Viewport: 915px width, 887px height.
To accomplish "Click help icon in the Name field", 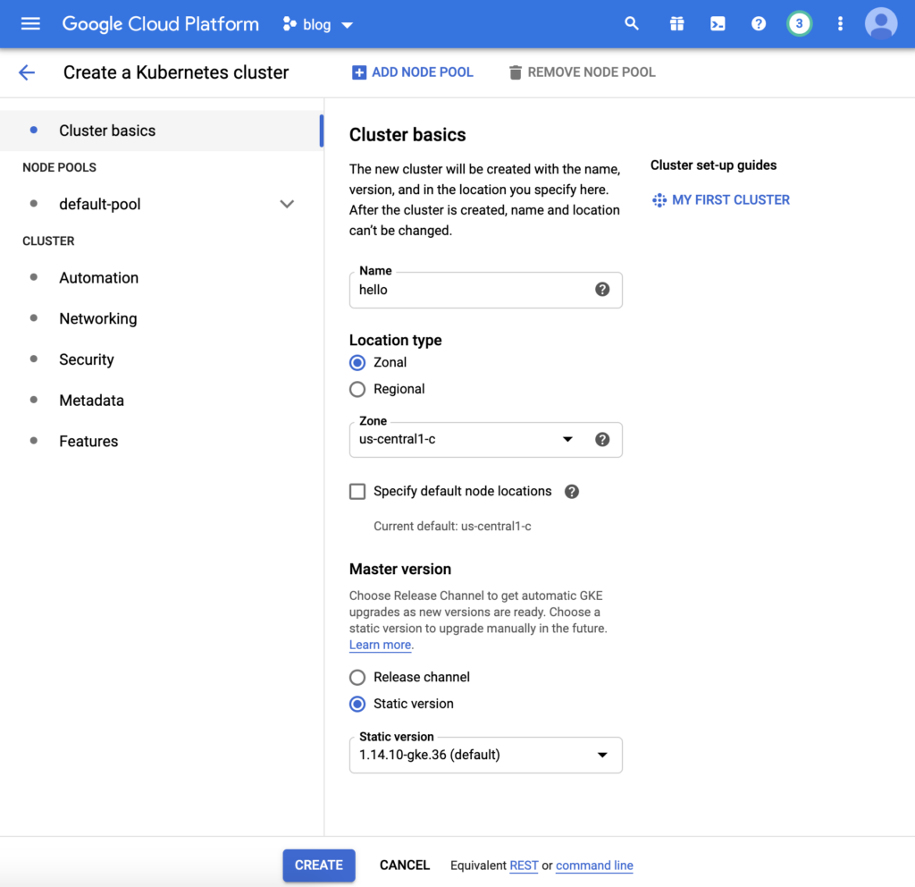I will 602,290.
